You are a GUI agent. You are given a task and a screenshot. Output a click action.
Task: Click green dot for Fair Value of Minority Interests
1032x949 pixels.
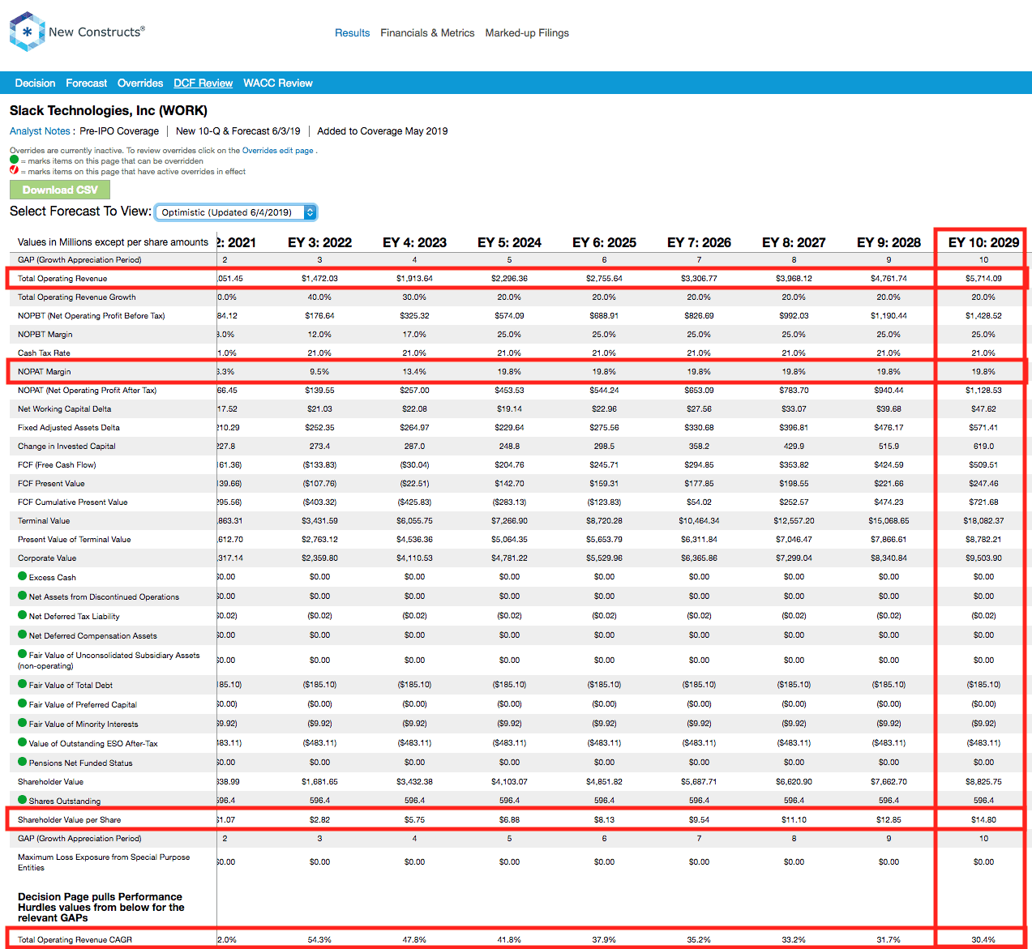click(23, 723)
